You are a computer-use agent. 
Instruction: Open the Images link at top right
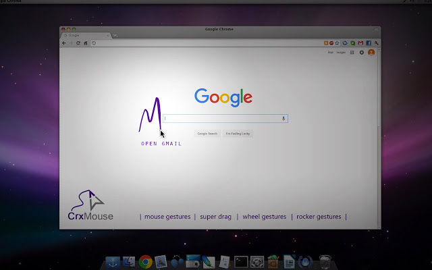coord(341,53)
